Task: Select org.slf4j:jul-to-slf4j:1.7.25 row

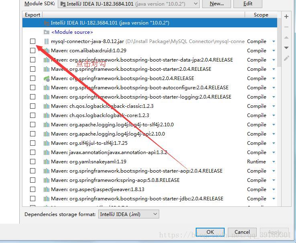Action: point(150,143)
